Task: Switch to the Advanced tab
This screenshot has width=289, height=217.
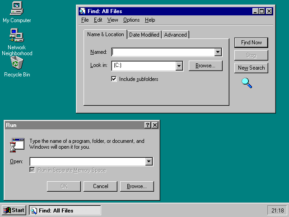Action: pyautogui.click(x=175, y=35)
